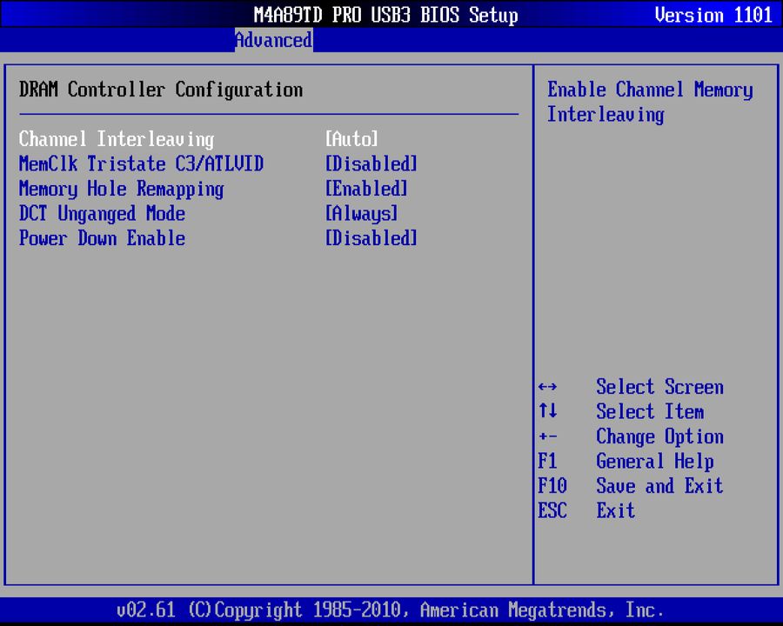Click the ESC Exit legend entry
Image resolution: width=783 pixels, height=626 pixels.
[x=614, y=511]
